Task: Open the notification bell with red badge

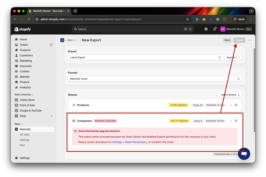Action: (214, 29)
